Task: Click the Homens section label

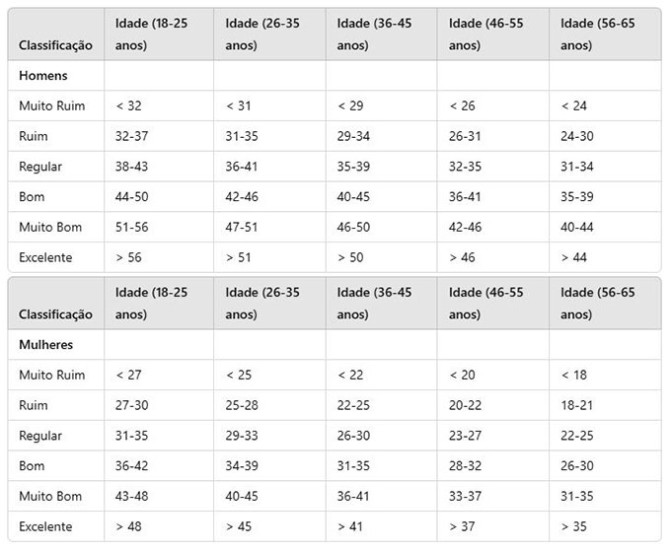Action: 43,76
